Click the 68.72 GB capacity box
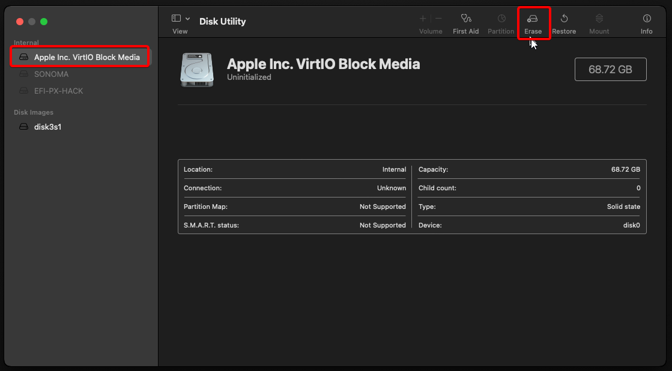Viewport: 672px width, 371px height. pyautogui.click(x=610, y=70)
